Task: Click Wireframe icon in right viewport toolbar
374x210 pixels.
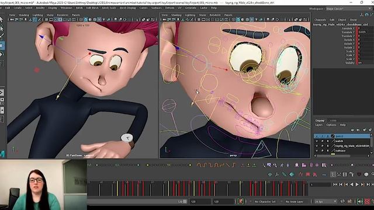Action: (234, 19)
